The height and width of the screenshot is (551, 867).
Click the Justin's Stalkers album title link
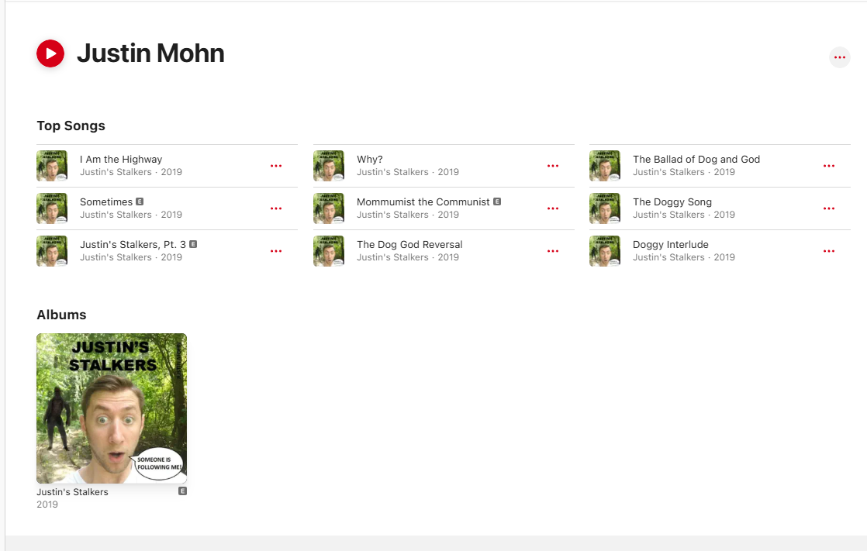coord(72,492)
